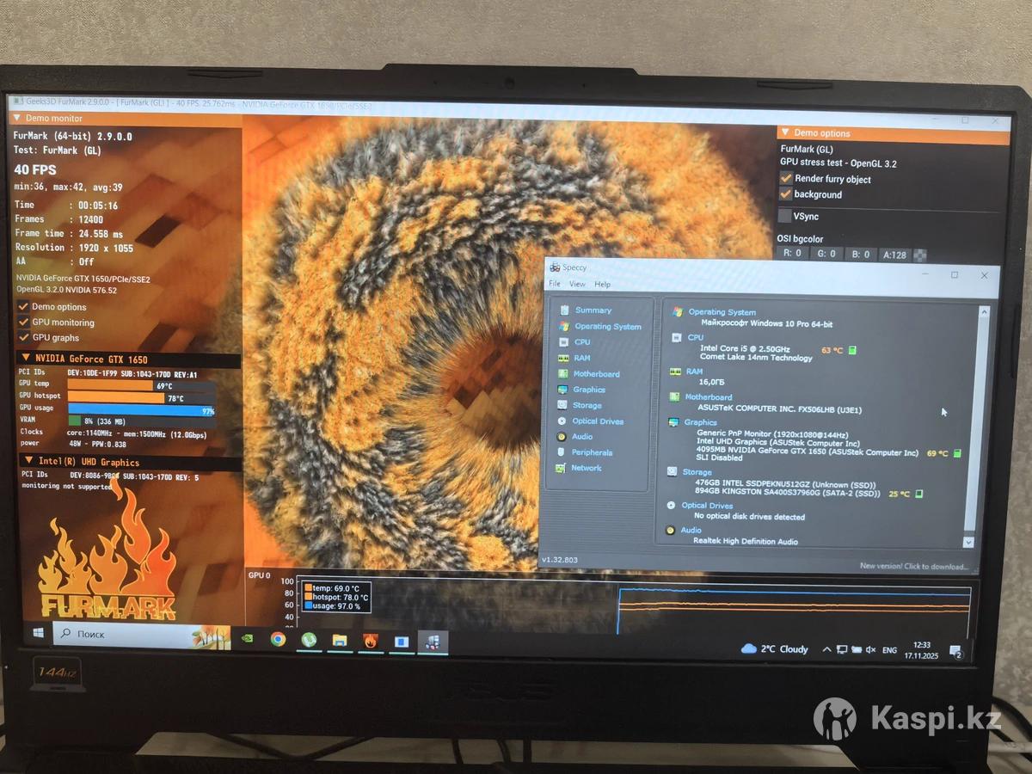Open the Summary section in Speccy sidebar
The height and width of the screenshot is (774, 1032).
click(x=593, y=310)
